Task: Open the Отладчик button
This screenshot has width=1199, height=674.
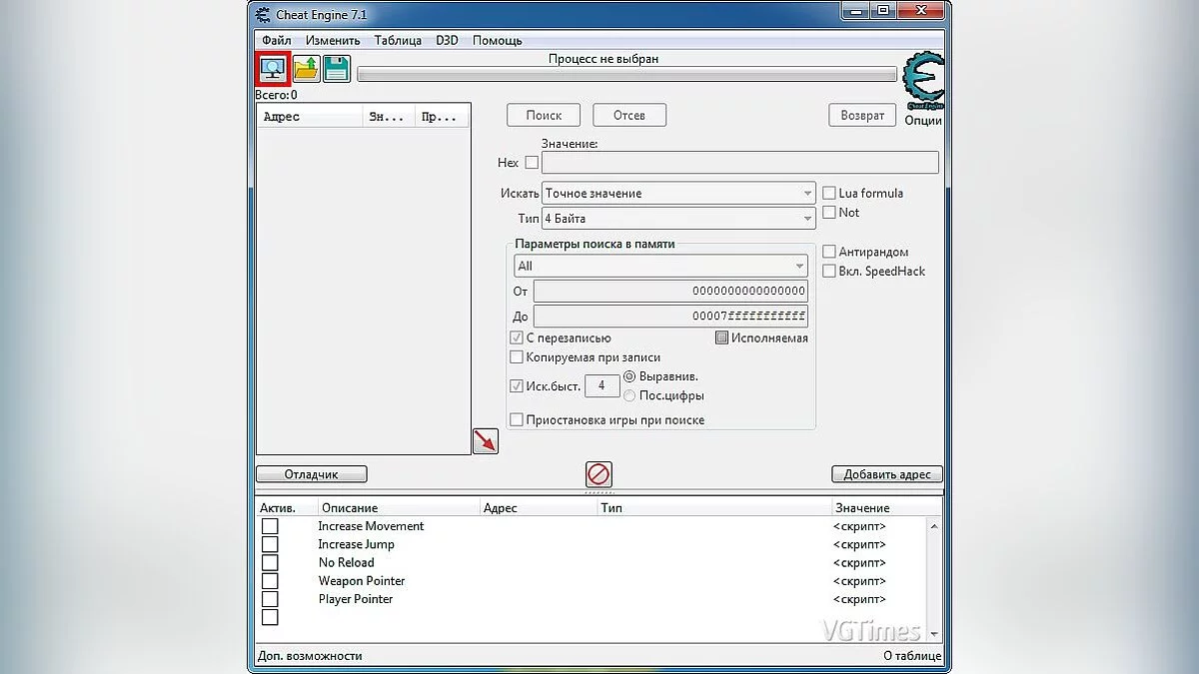Action: (x=312, y=474)
